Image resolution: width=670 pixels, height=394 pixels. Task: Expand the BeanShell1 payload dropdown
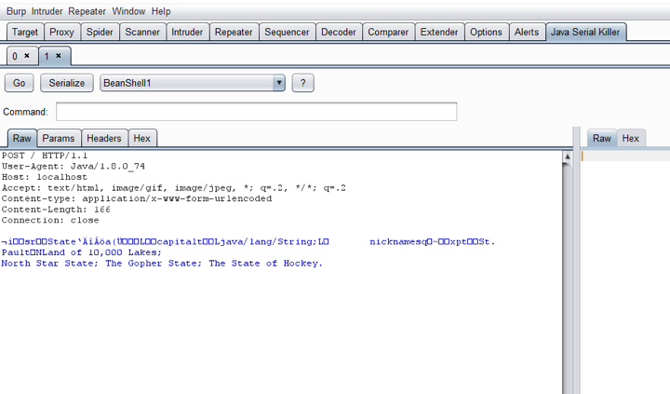pos(279,83)
